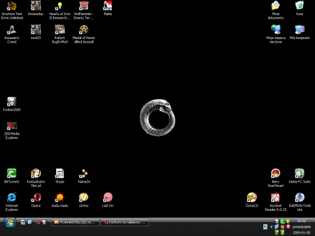Open Internet Explorer desktop icon
Viewport: 315px width, 236px height.
tap(12, 202)
